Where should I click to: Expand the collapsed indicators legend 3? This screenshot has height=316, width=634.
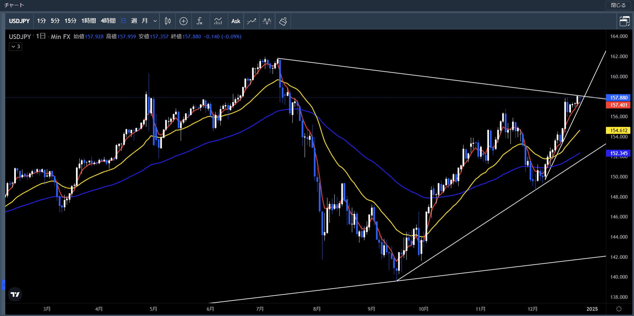(x=16, y=47)
